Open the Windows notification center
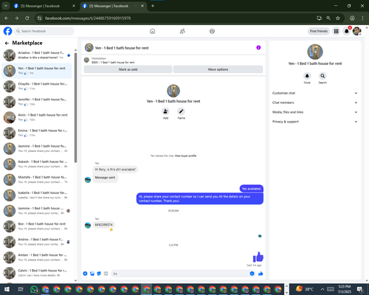 point(361,289)
